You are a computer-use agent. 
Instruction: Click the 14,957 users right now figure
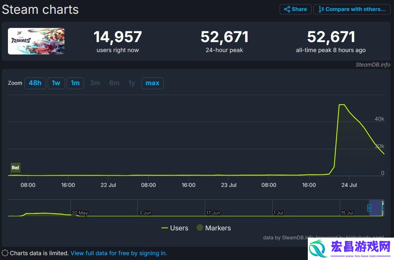tap(118, 37)
